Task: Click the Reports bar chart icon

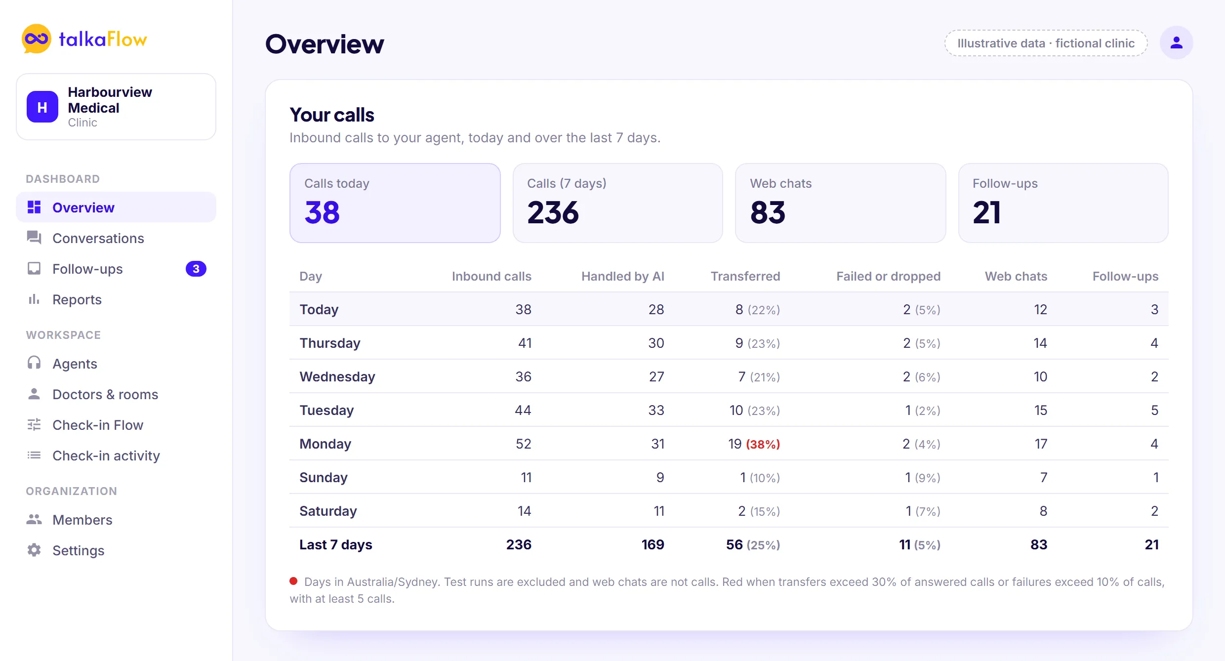Action: pos(34,299)
